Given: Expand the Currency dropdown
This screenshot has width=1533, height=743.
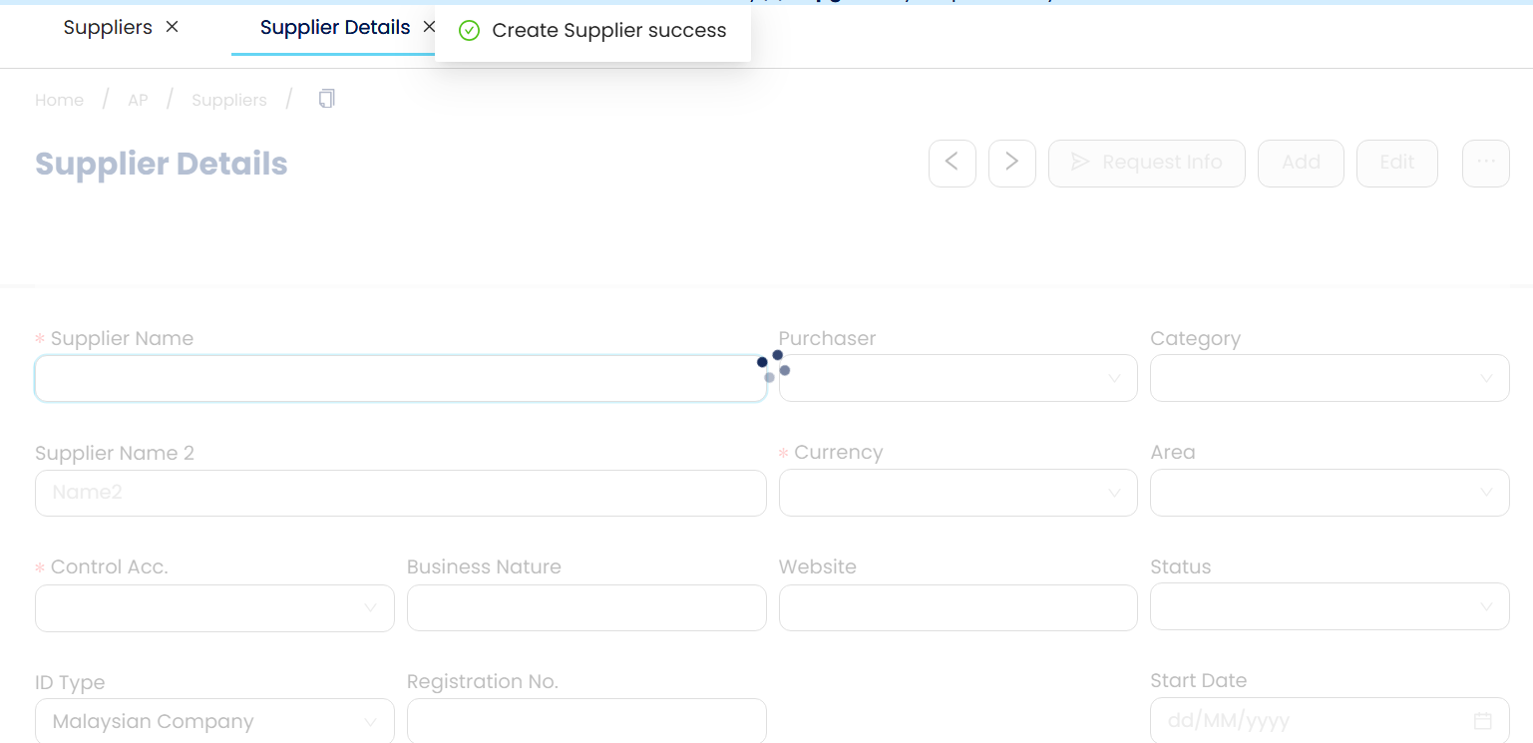Looking at the screenshot, I should (958, 493).
